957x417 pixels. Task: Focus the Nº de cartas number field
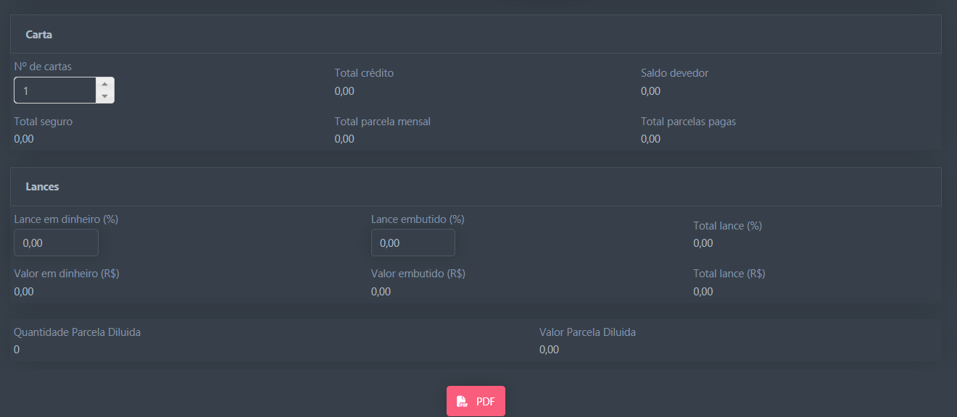pyautogui.click(x=55, y=90)
